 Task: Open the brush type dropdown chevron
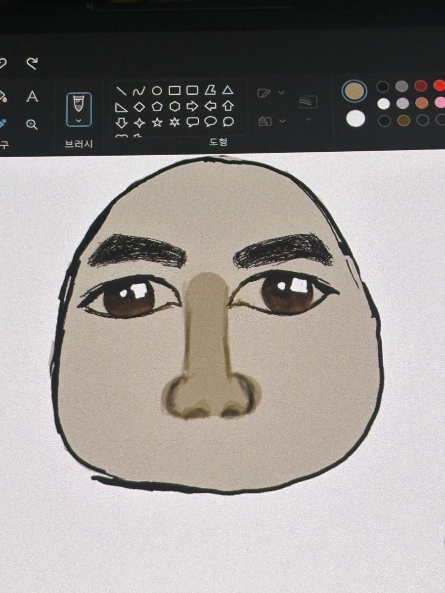[79, 120]
